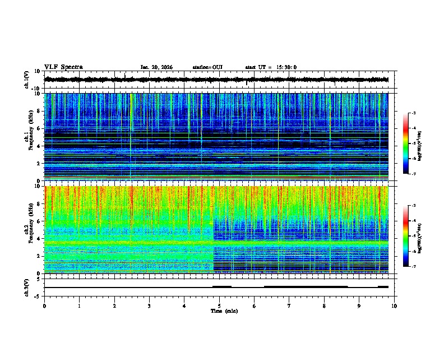Click time axis tick label "4"

coord(184,306)
